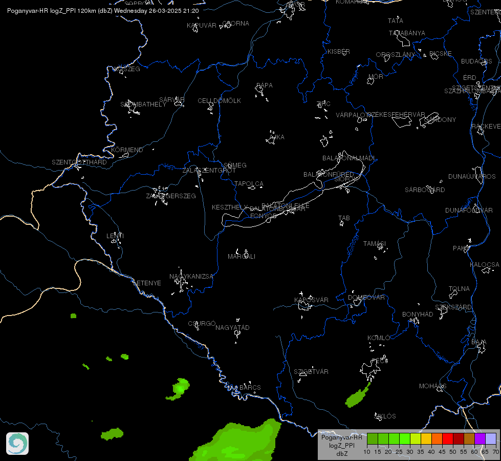Viewport: 501px width, 461px height.
Task: Click the SÁRBOGÁRD city label
Action: 425,190
